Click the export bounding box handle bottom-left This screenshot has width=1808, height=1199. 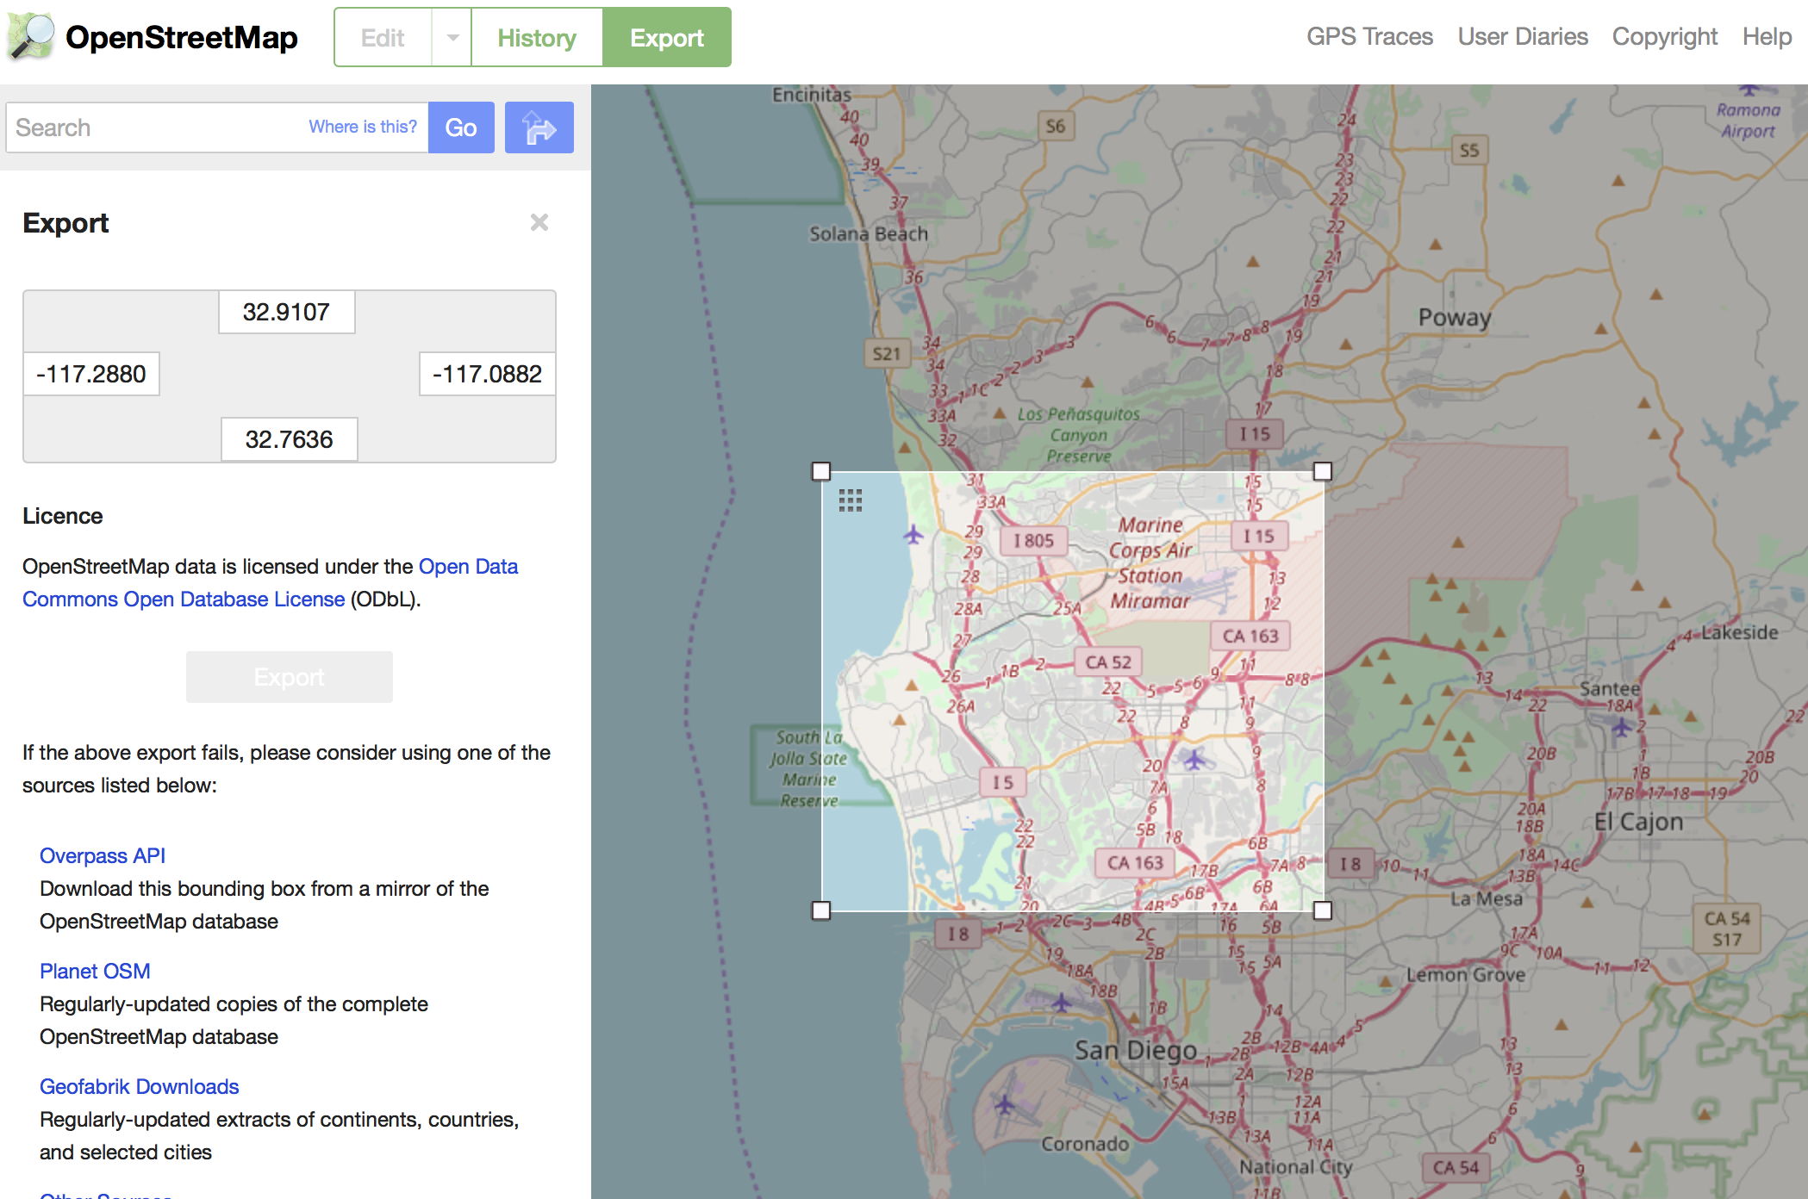click(820, 910)
